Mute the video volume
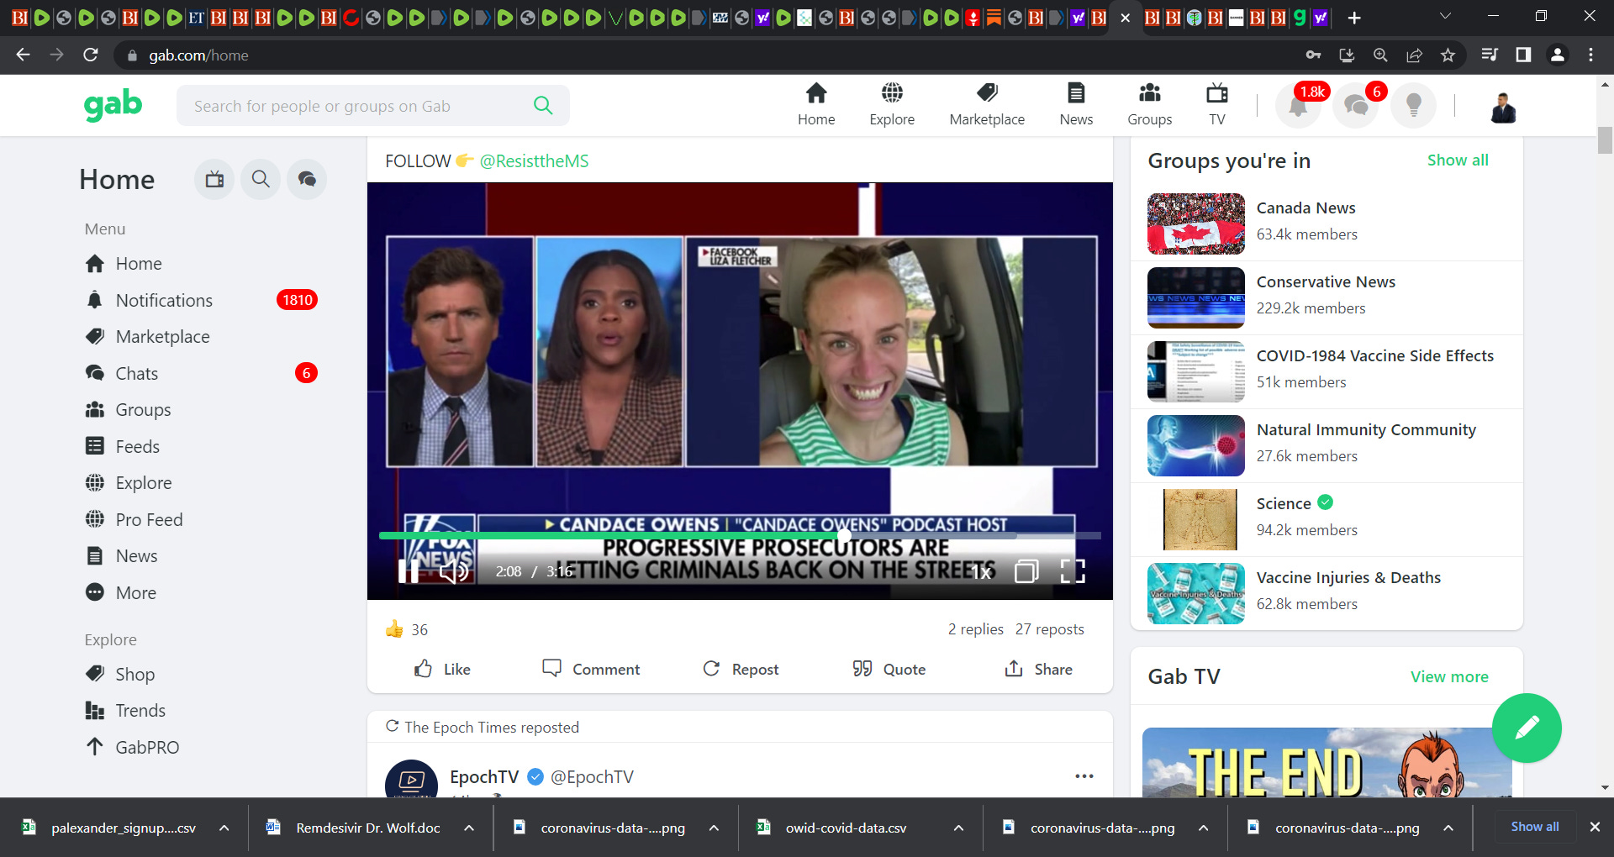Screen dimensions: 1614x857 (x=455, y=571)
